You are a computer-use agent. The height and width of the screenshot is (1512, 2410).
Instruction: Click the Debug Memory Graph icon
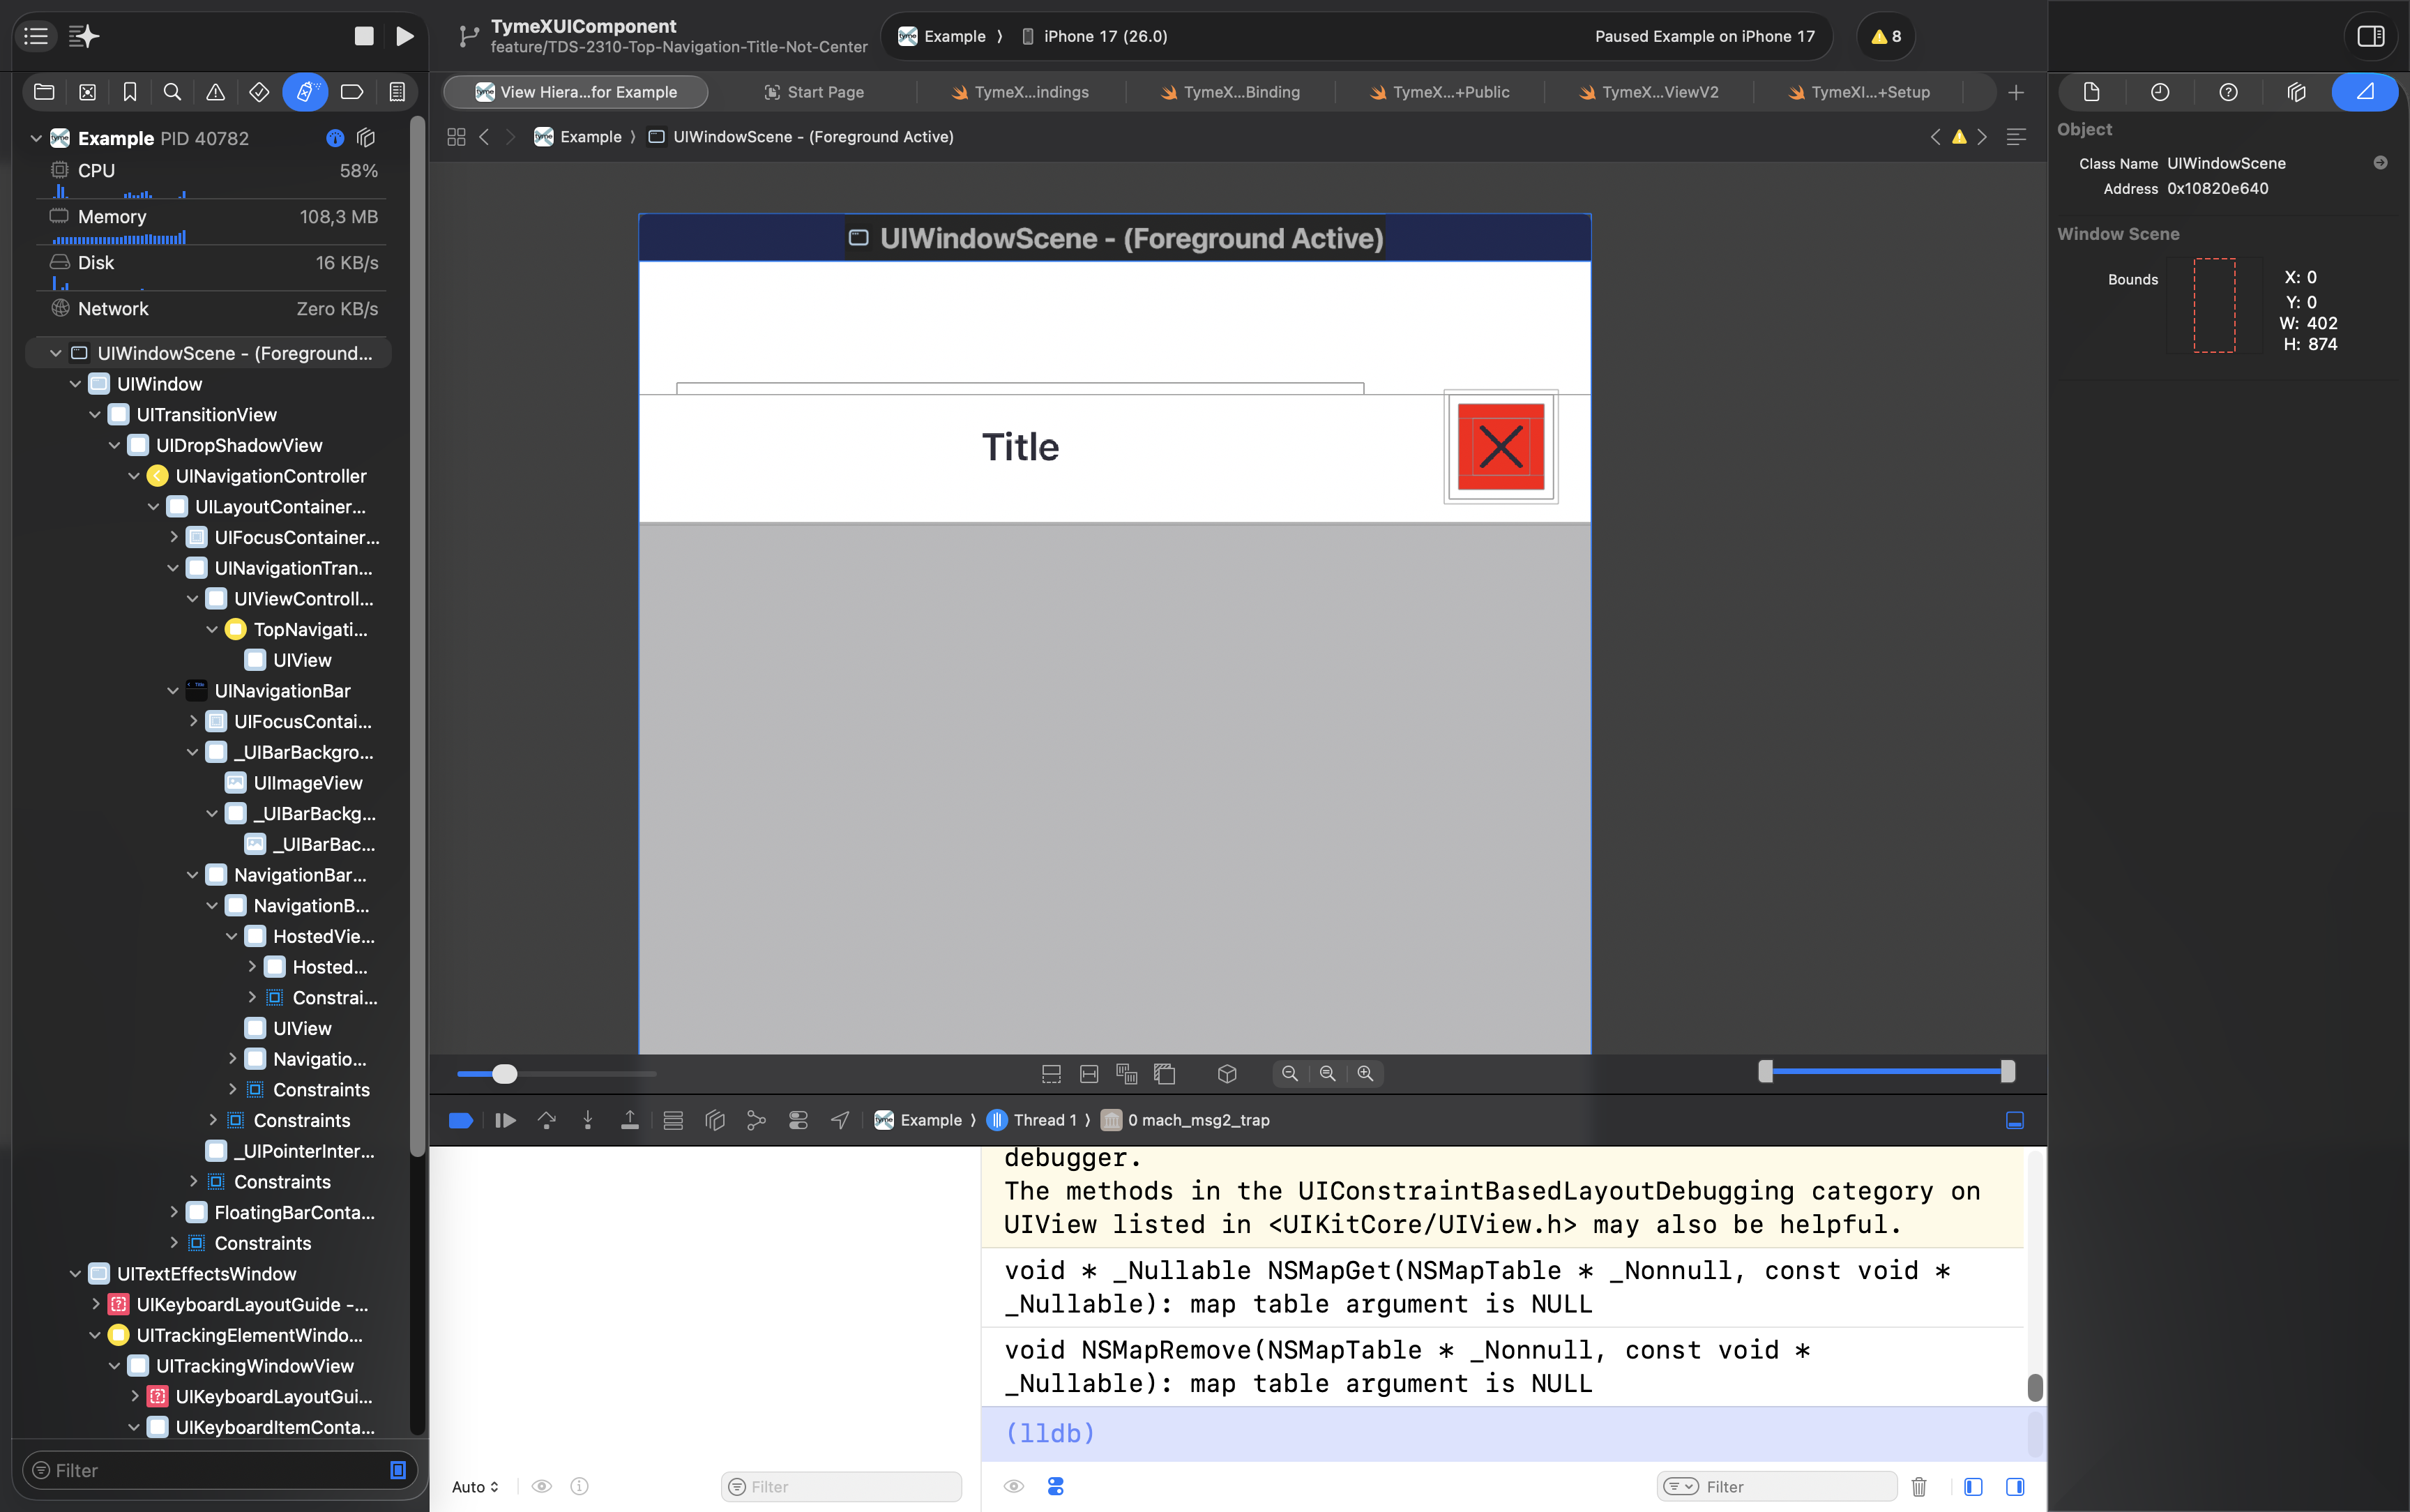757,1120
